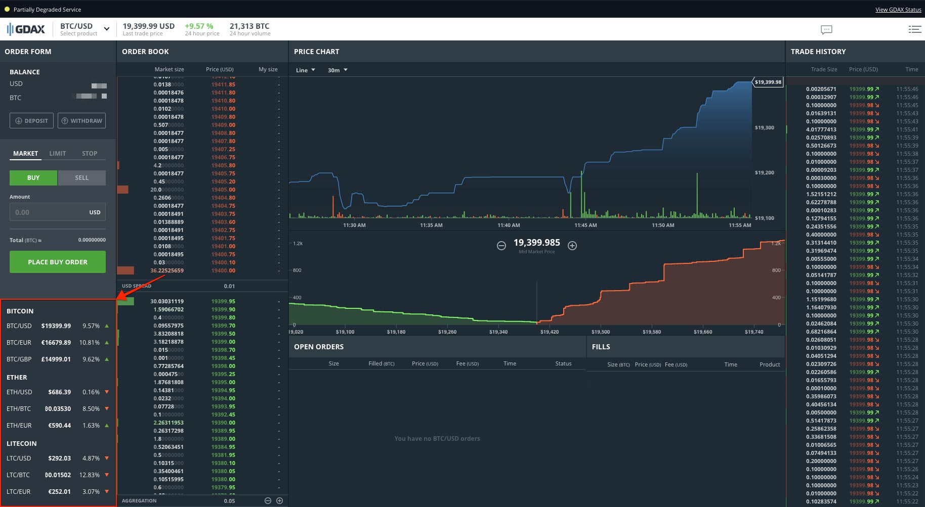Viewport: 925px width, 507px height.
Task: Click the BTC/USD pair in sidebar list
Action: [58, 326]
